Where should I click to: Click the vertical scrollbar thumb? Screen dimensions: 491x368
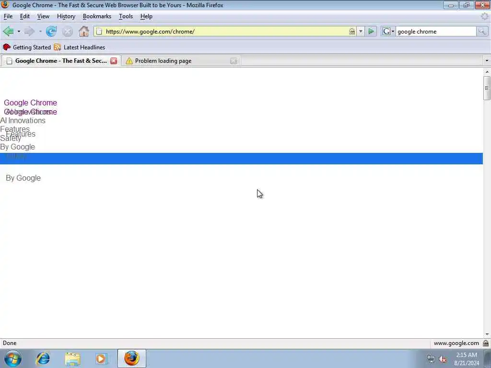pos(487,88)
